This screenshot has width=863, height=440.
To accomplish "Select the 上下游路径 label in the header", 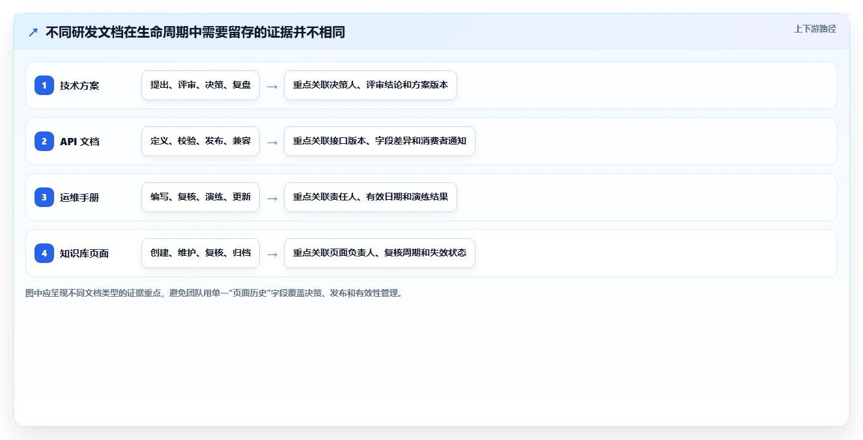I will click(815, 29).
